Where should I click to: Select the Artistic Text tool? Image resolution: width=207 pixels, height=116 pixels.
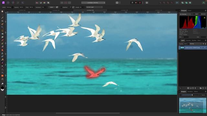(x=2, y=72)
